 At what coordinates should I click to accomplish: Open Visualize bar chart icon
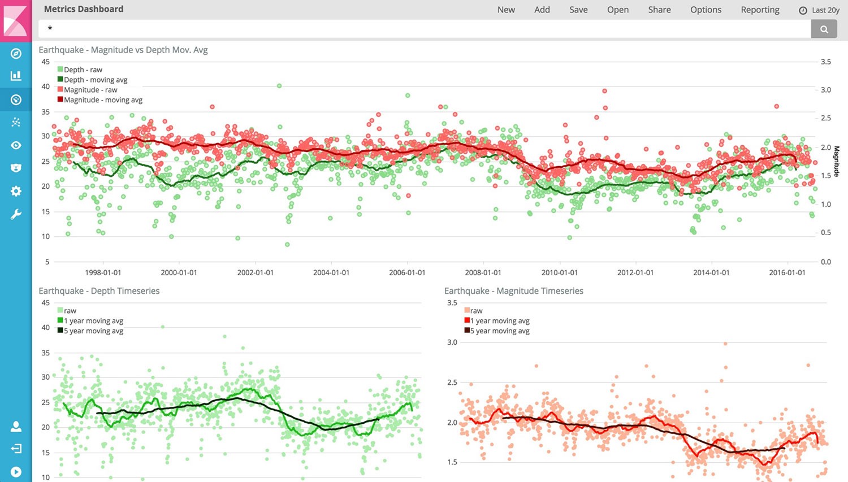click(x=16, y=76)
